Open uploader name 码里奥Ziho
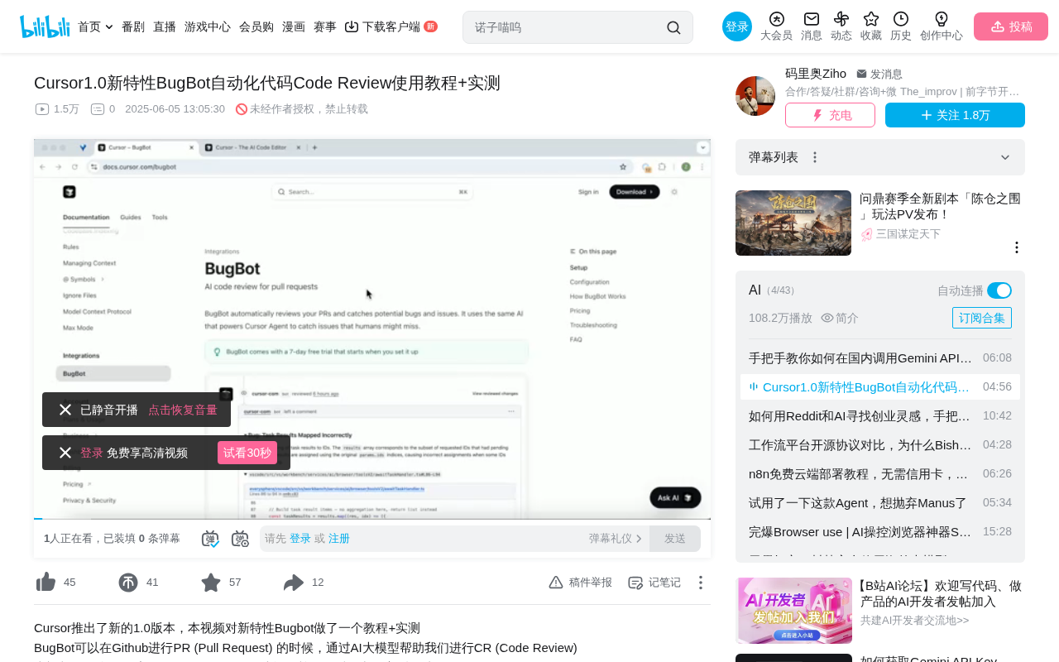Screen dimensions: 1059x662 coord(816,74)
